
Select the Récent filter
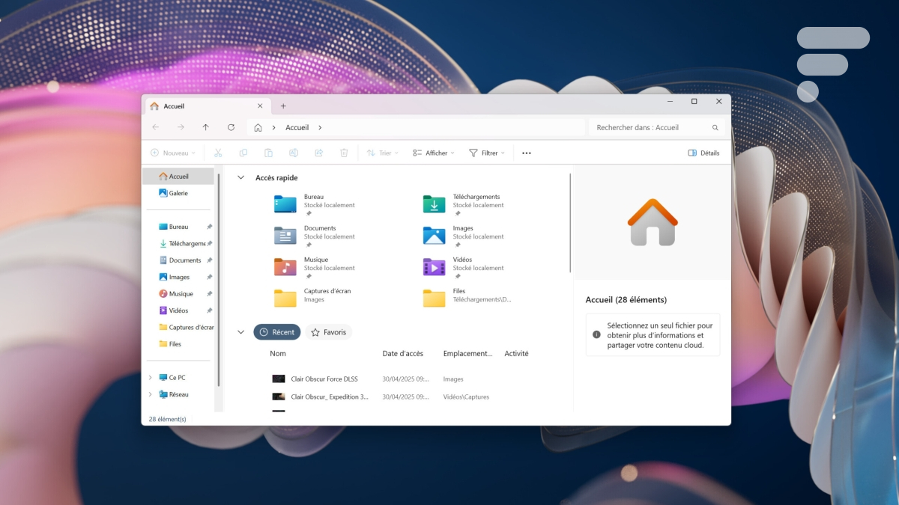(277, 332)
